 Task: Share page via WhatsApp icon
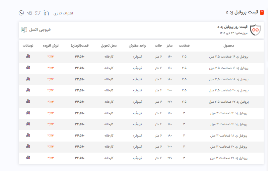coord(21,13)
